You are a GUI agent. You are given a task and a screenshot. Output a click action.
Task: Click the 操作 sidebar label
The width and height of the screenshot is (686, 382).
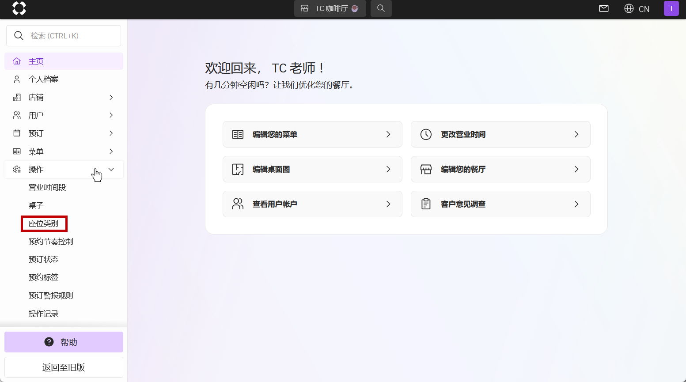(36, 169)
